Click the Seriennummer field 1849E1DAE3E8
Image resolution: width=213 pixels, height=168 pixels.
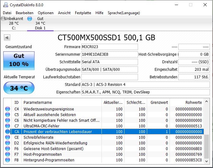[109, 54]
